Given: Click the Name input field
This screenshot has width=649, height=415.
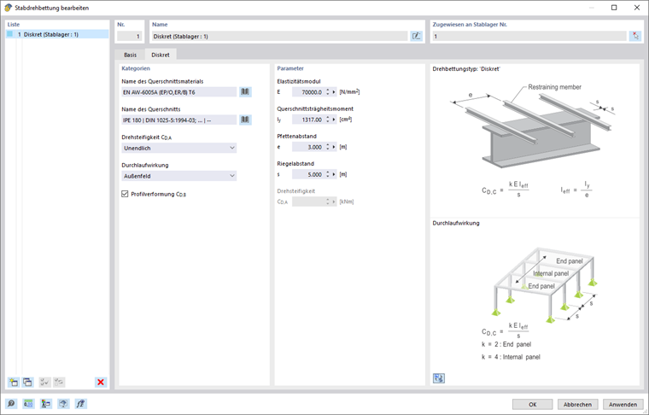Looking at the screenshot, I should pyautogui.click(x=279, y=37).
